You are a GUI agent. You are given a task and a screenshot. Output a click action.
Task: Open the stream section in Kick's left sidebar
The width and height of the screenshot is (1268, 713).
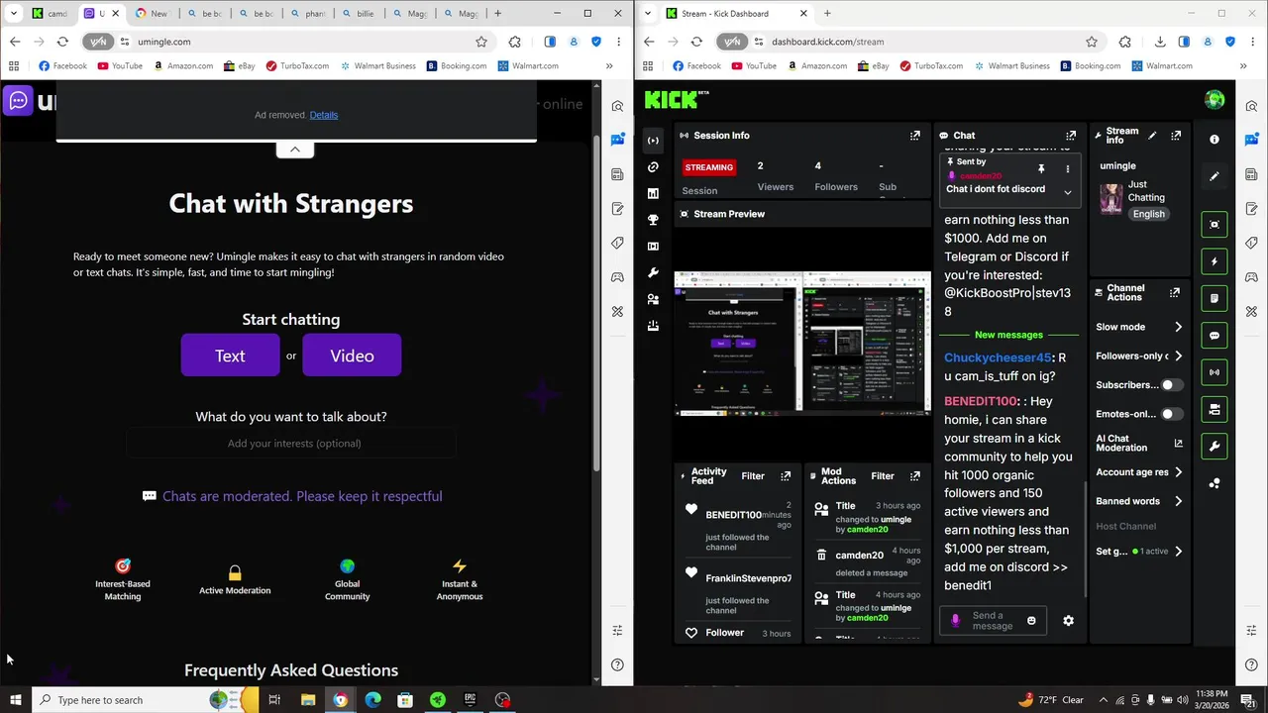point(653,141)
